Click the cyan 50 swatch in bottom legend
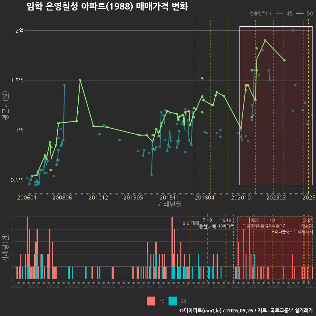The image size is (316, 316). pos(173,301)
